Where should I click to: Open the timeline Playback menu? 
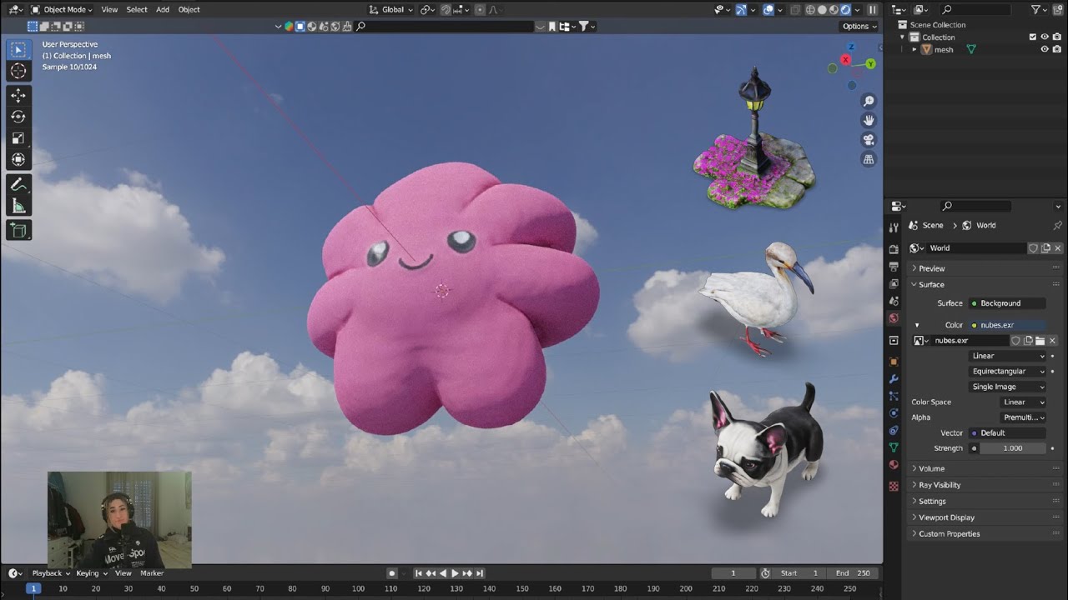click(x=51, y=573)
